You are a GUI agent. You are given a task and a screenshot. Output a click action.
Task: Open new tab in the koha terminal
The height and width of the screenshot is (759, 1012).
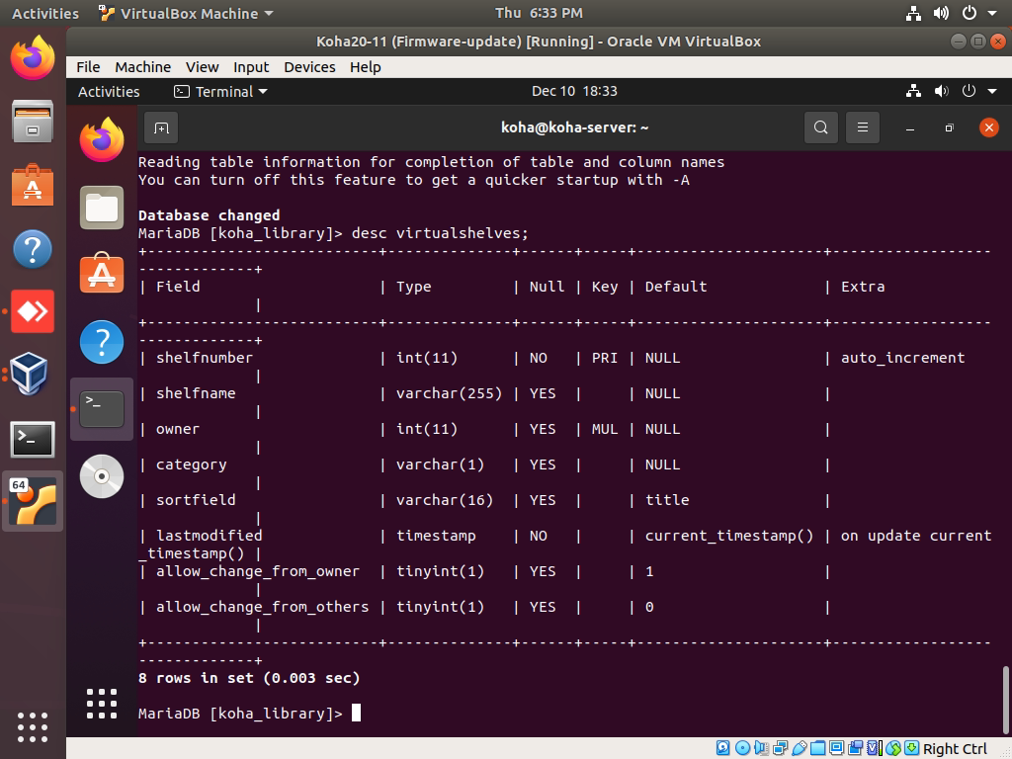pos(161,127)
